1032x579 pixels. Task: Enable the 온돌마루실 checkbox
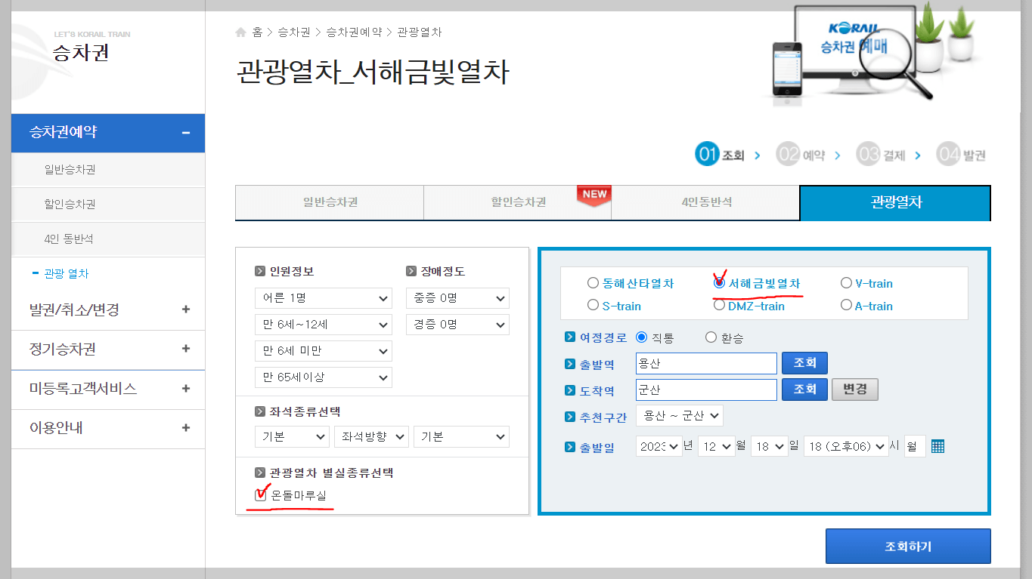pos(259,495)
